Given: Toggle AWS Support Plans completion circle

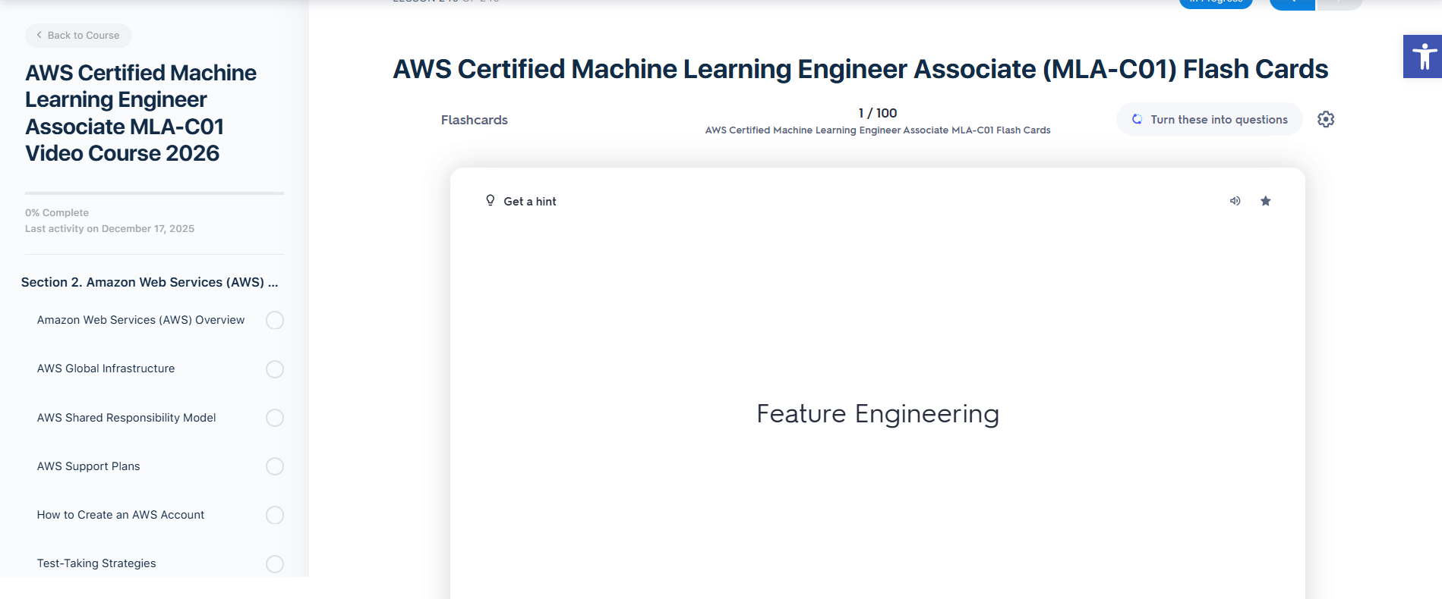Looking at the screenshot, I should point(275,466).
